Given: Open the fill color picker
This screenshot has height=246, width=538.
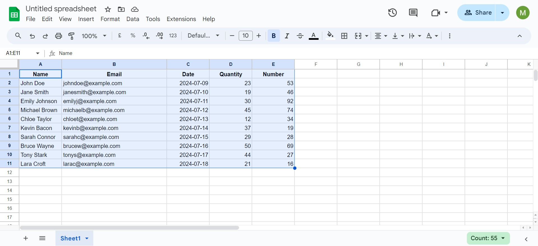Looking at the screenshot, I should [330, 36].
